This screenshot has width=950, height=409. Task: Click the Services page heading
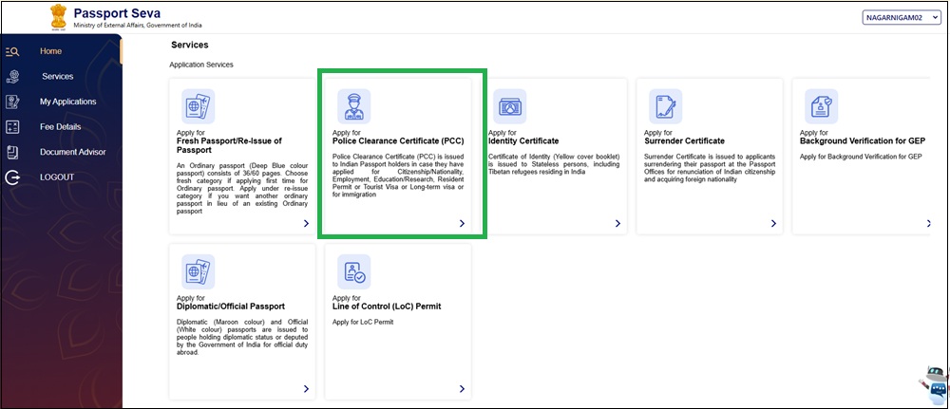pos(190,45)
